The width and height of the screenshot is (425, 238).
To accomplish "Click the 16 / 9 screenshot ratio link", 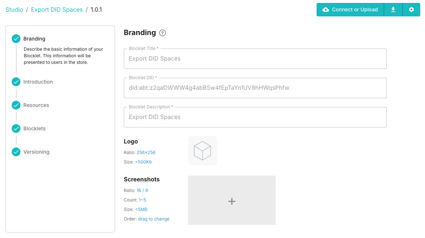I will tap(143, 190).
